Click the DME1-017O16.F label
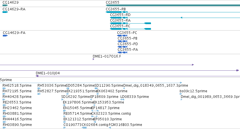240x129 pixels. coord(107,56)
